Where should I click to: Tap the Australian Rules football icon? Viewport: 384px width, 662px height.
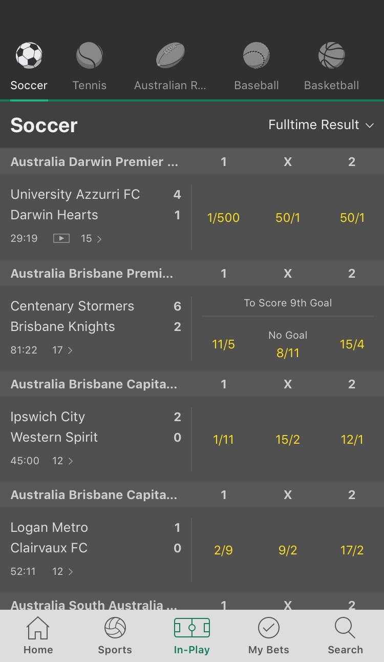(170, 55)
